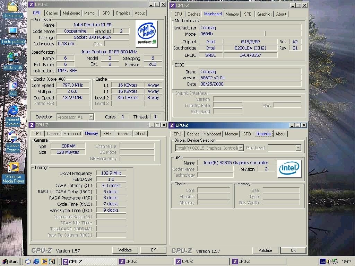Open Graphics tab in bottom-left Memory window
This screenshot has height=266, width=355.
pos(124,134)
